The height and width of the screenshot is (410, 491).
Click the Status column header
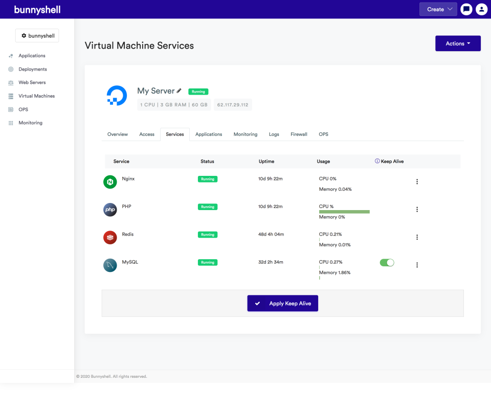coord(207,162)
